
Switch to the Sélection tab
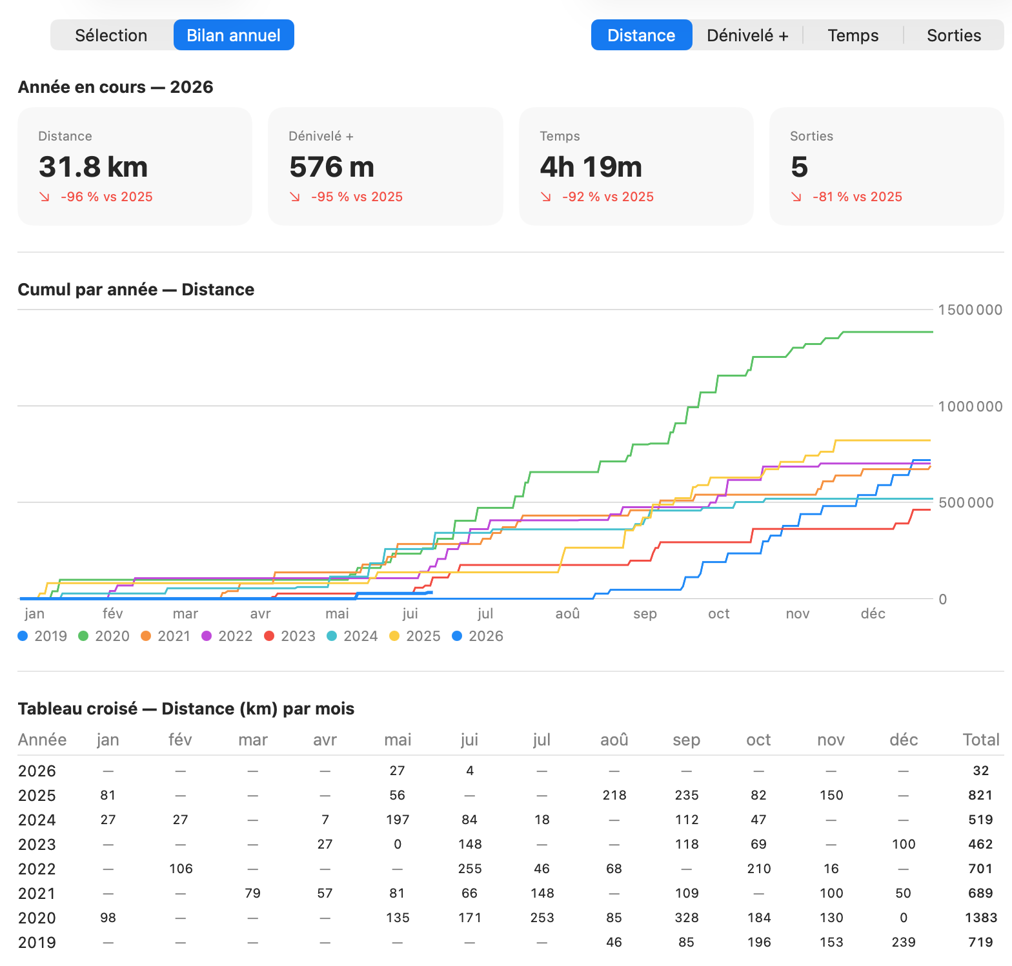(112, 35)
